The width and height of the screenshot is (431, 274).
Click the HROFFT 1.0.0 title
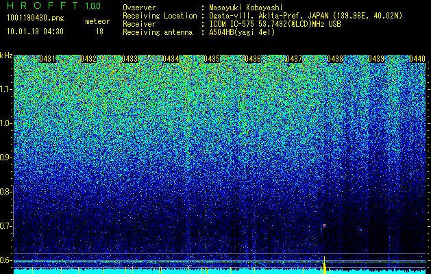pos(54,5)
